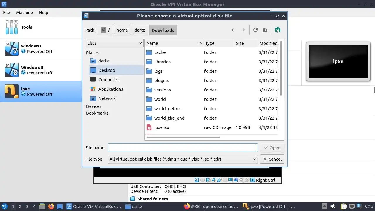Open Firefox launcher in taskbar

(x=51, y=206)
